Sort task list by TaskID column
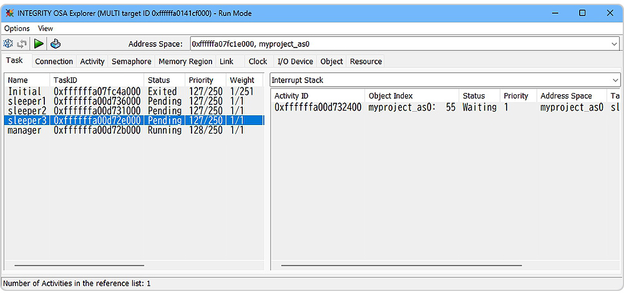The width and height of the screenshot is (624, 294). (x=97, y=80)
